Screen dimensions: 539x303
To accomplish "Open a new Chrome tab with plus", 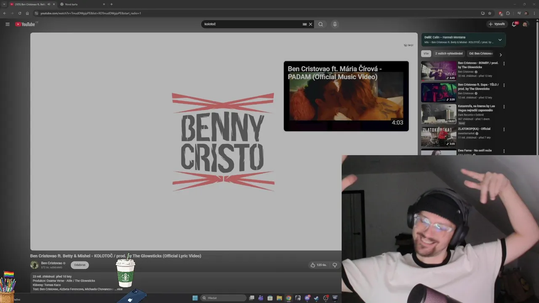I will tap(111, 4).
